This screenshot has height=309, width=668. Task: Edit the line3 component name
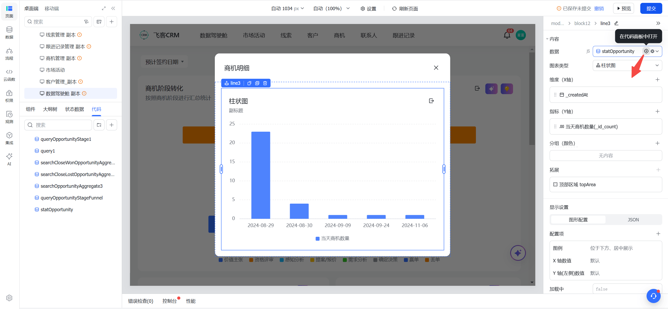617,23
